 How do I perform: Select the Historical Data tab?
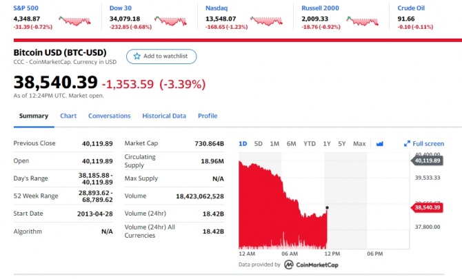164,116
